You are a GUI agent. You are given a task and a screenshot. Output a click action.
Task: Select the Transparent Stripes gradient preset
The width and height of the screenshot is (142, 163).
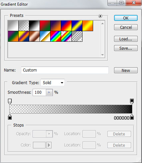(77, 36)
